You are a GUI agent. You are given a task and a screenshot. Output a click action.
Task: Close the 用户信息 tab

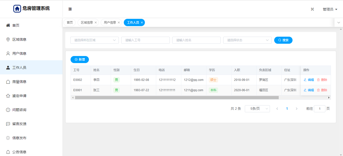click(x=119, y=23)
